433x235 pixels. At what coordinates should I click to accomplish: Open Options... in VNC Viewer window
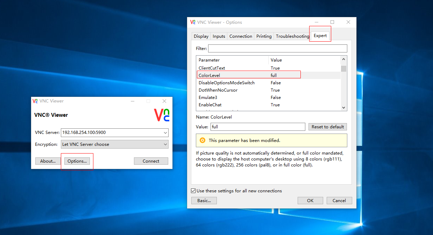[77, 161]
